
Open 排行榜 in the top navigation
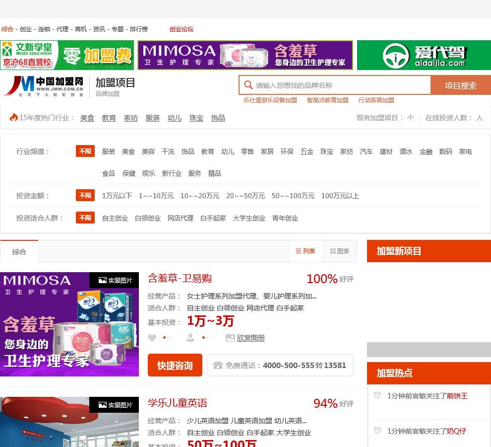pos(139,29)
